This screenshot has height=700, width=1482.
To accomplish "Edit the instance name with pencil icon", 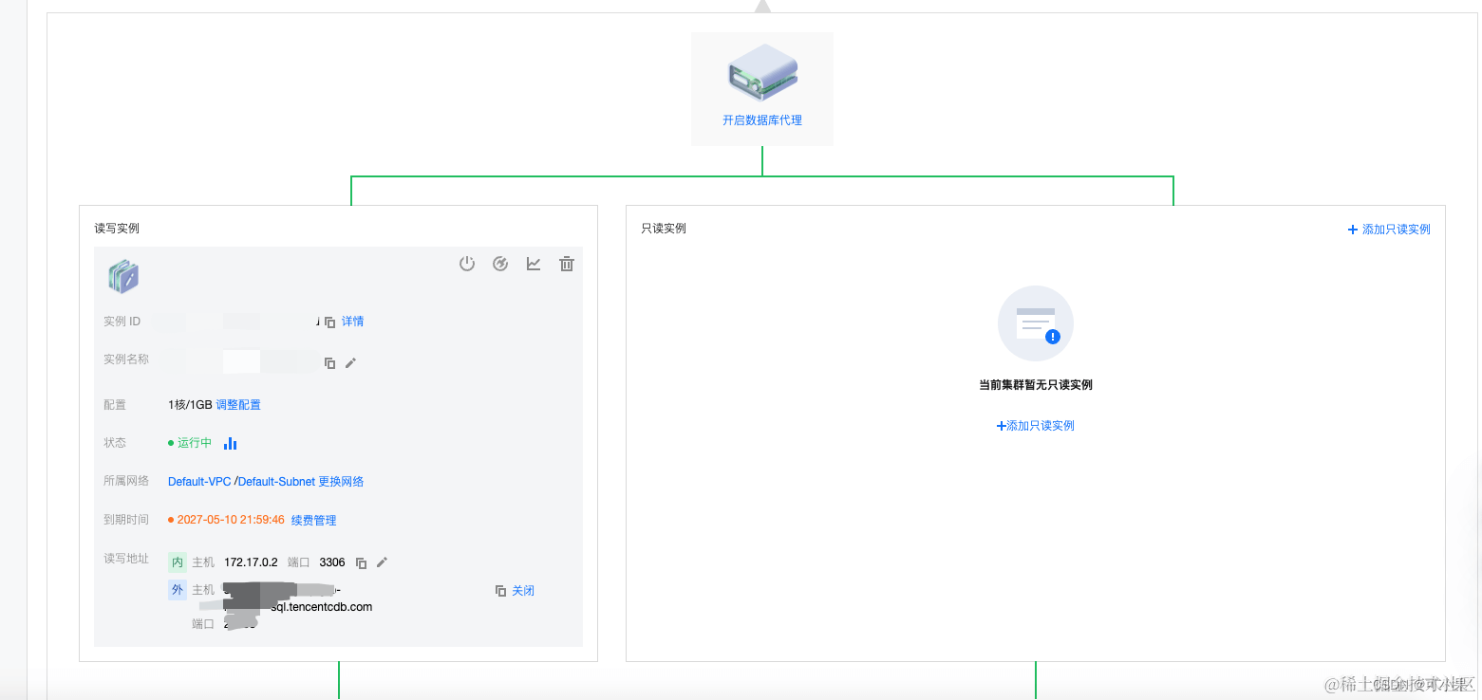I will point(350,363).
